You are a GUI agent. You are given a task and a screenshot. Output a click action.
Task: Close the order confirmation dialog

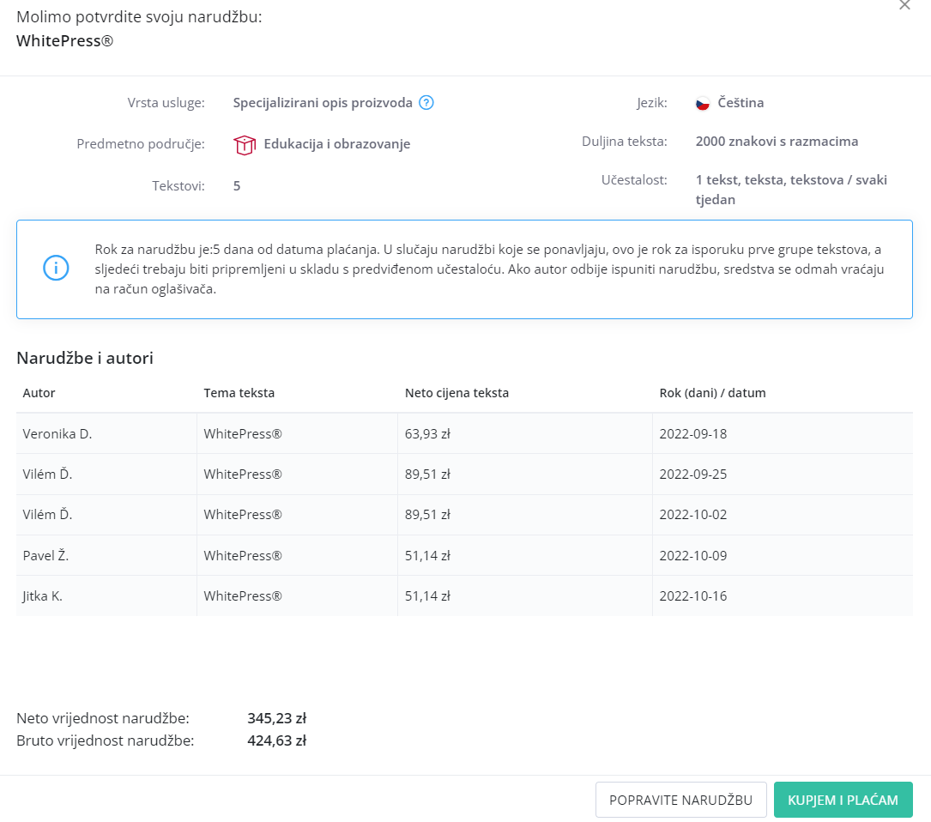[904, 5]
